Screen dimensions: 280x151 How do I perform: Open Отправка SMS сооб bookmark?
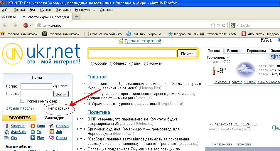219,34
